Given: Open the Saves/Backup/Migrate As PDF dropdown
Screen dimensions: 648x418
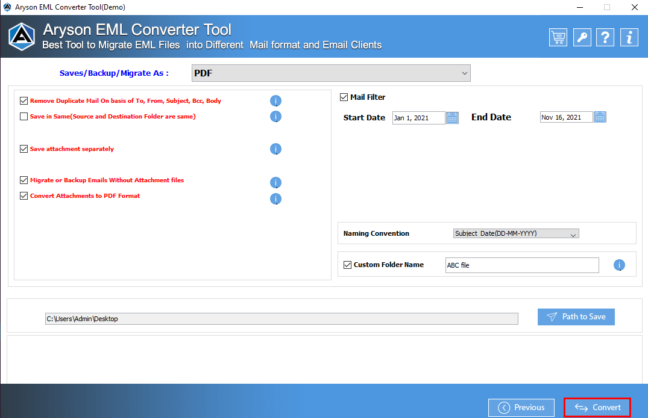Looking at the screenshot, I should [x=331, y=73].
